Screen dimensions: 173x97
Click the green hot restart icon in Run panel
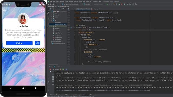point(63,69)
